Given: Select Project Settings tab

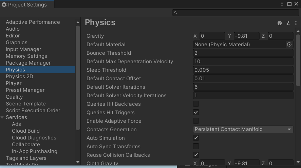Looking at the screenshot, I should pyautogui.click(x=27, y=5).
